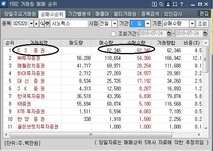Click the duplicate window icon in title bar
Viewport: 213px width, 151px height.
pos(161,4)
